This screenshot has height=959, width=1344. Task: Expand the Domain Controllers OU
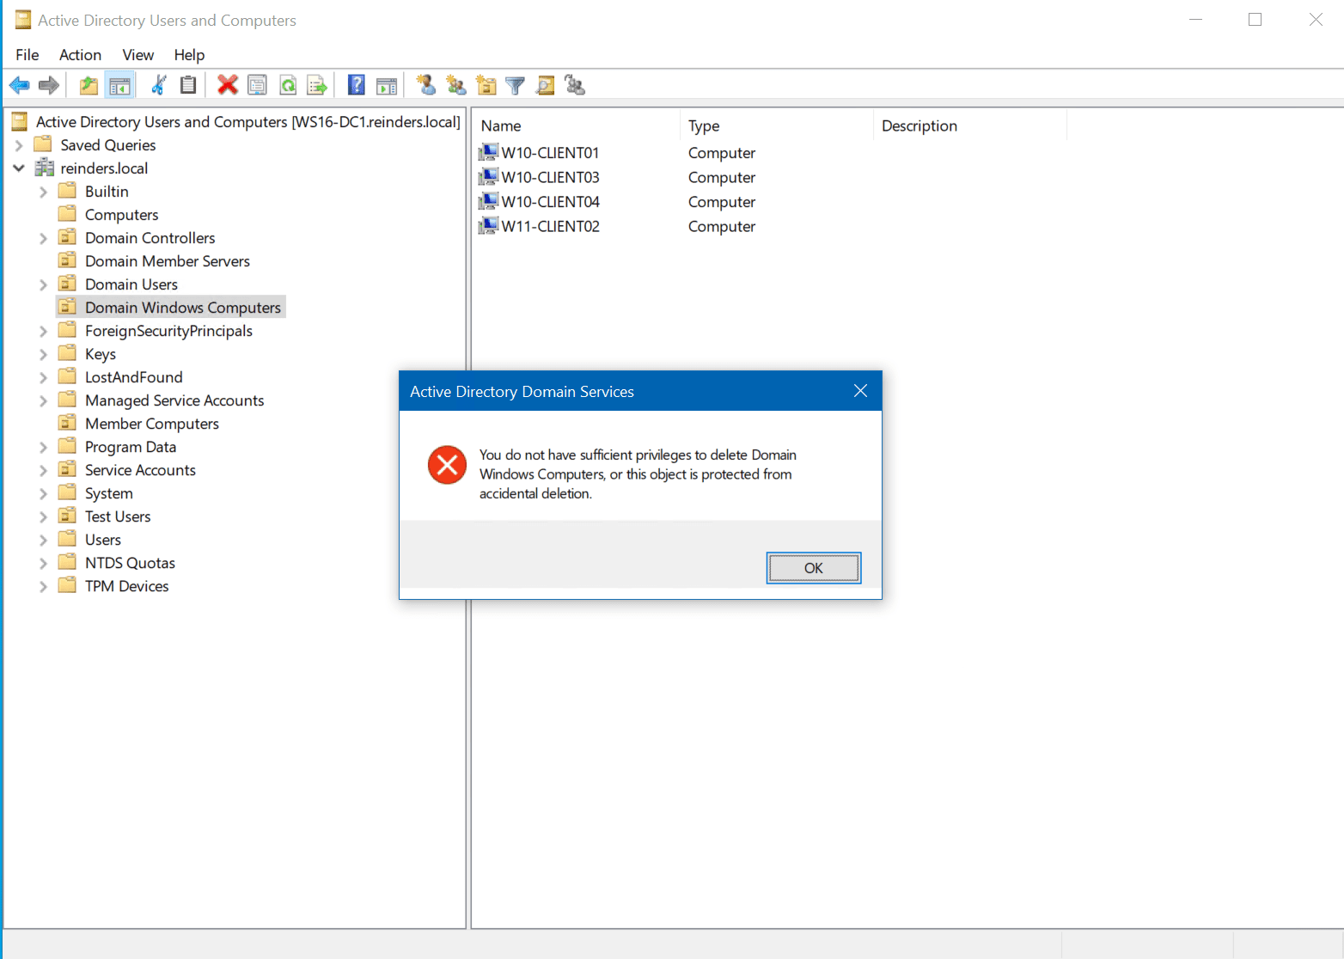coord(43,238)
